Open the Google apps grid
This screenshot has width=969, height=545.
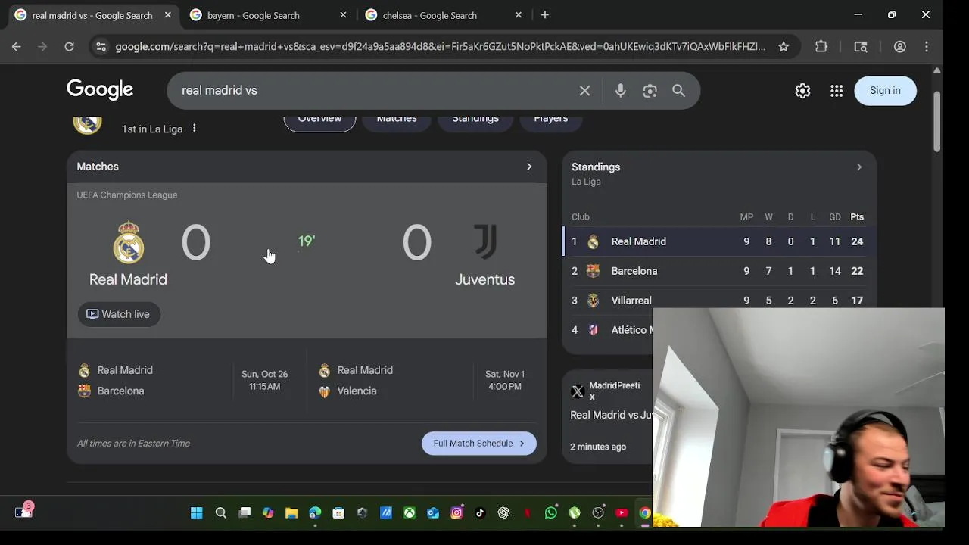tap(837, 91)
